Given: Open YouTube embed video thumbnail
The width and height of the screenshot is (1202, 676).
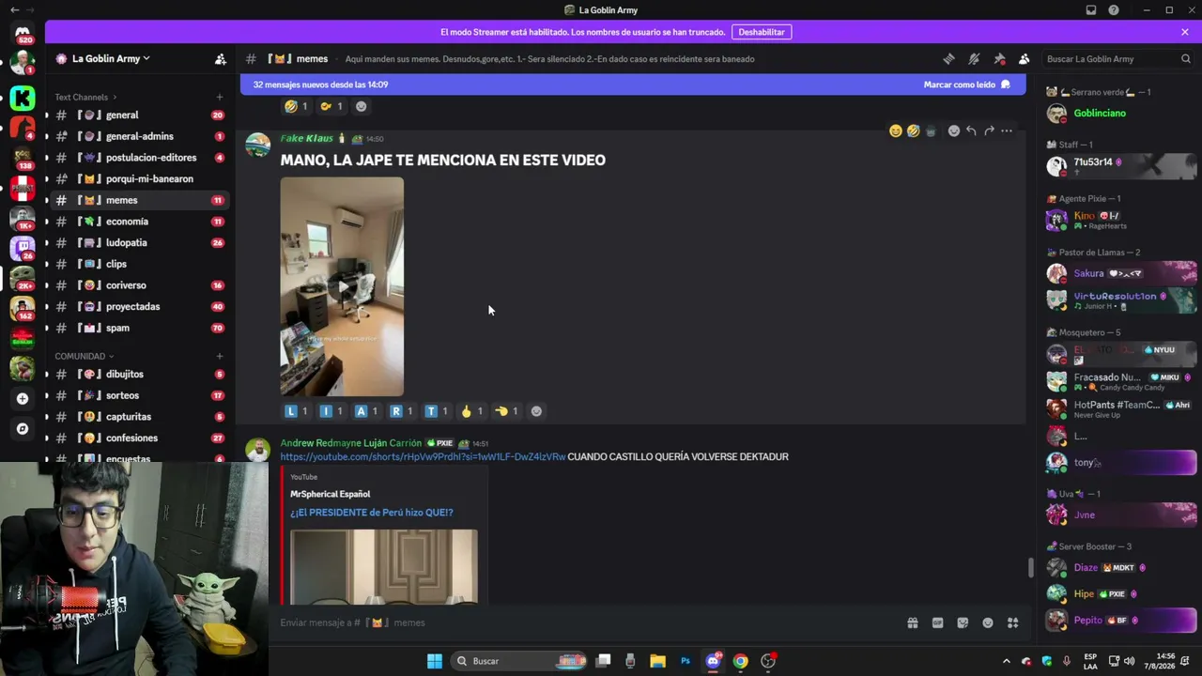Looking at the screenshot, I should [x=384, y=566].
